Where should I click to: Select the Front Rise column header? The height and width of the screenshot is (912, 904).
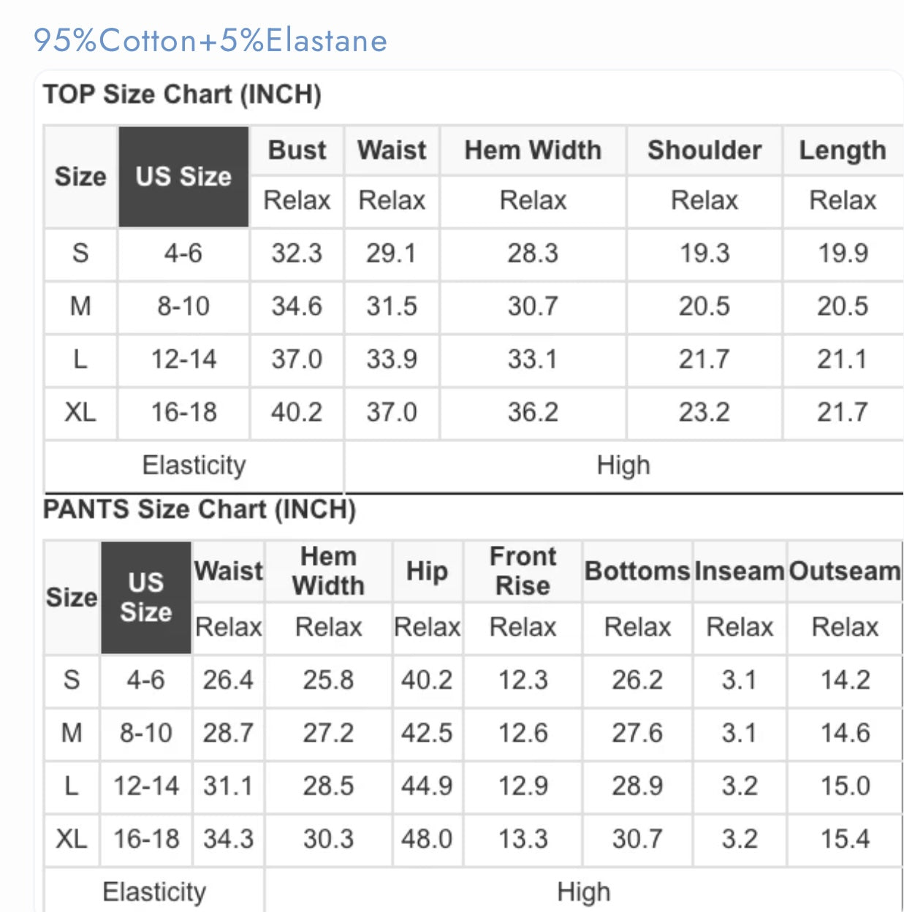tap(523, 571)
